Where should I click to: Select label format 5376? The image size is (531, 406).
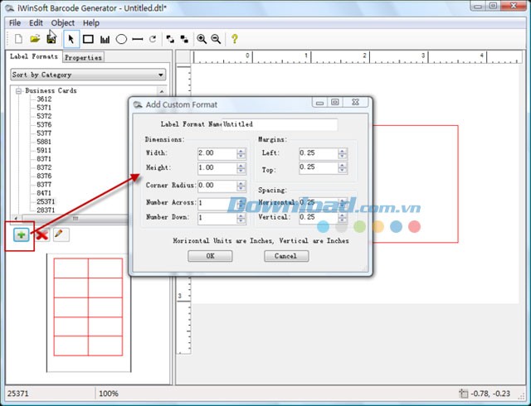pyautogui.click(x=44, y=125)
